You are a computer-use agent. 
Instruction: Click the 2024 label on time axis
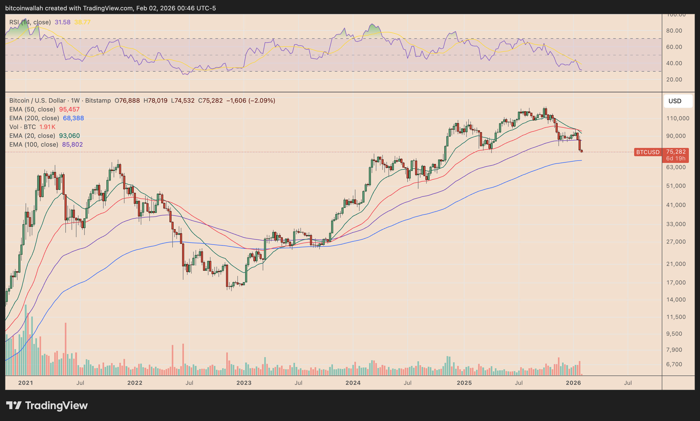tap(353, 383)
